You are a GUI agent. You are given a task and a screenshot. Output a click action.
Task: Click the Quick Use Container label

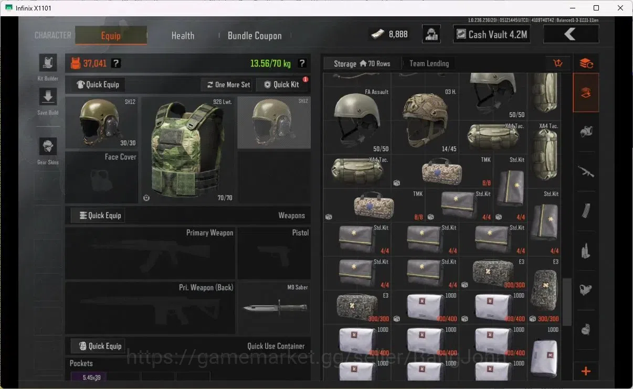[x=276, y=346]
